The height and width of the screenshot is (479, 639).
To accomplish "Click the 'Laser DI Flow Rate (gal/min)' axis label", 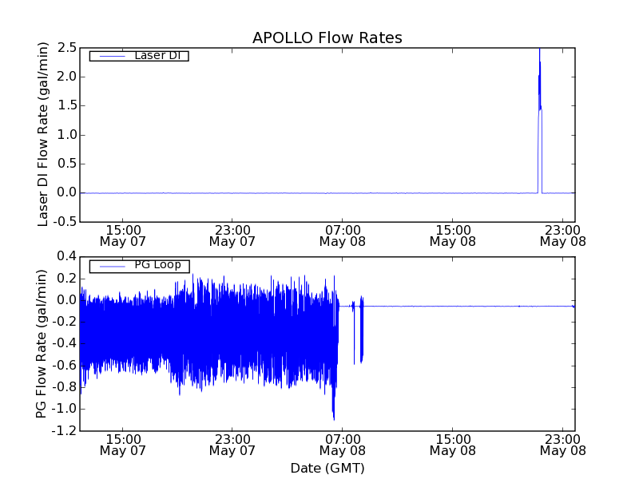I will tap(43, 134).
